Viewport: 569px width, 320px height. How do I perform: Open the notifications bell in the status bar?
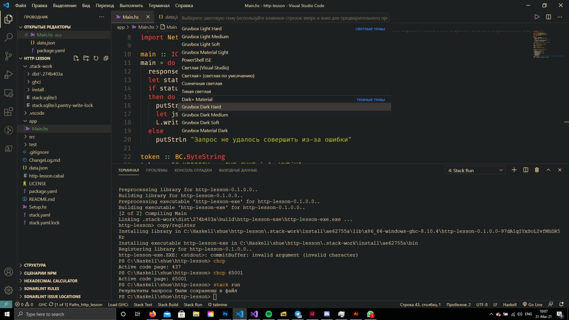click(x=561, y=304)
